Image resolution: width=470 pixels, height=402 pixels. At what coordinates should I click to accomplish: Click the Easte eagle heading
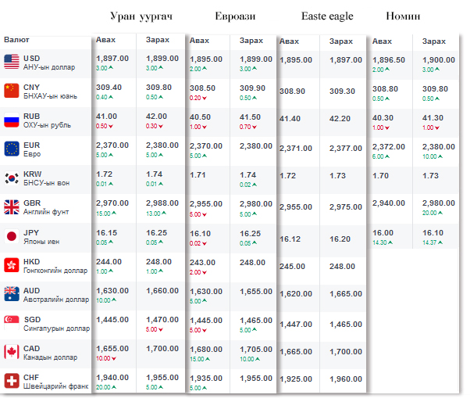coord(327,16)
